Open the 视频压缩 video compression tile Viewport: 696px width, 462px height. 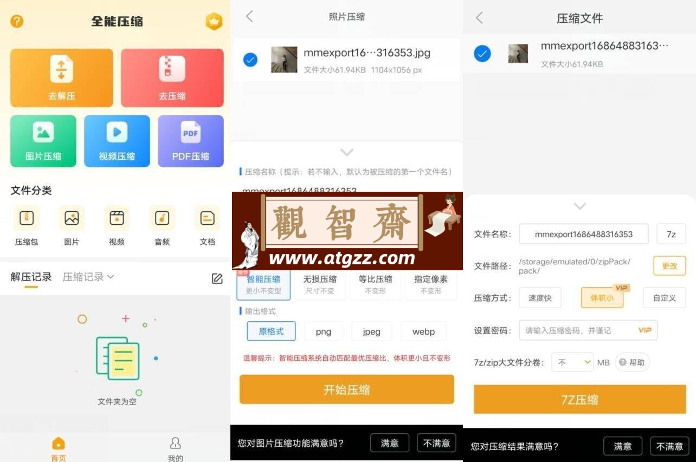pos(117,141)
